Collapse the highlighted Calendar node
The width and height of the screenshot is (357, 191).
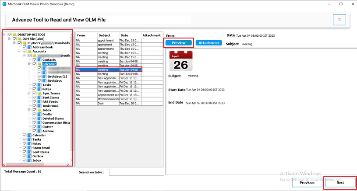click(x=29, y=64)
